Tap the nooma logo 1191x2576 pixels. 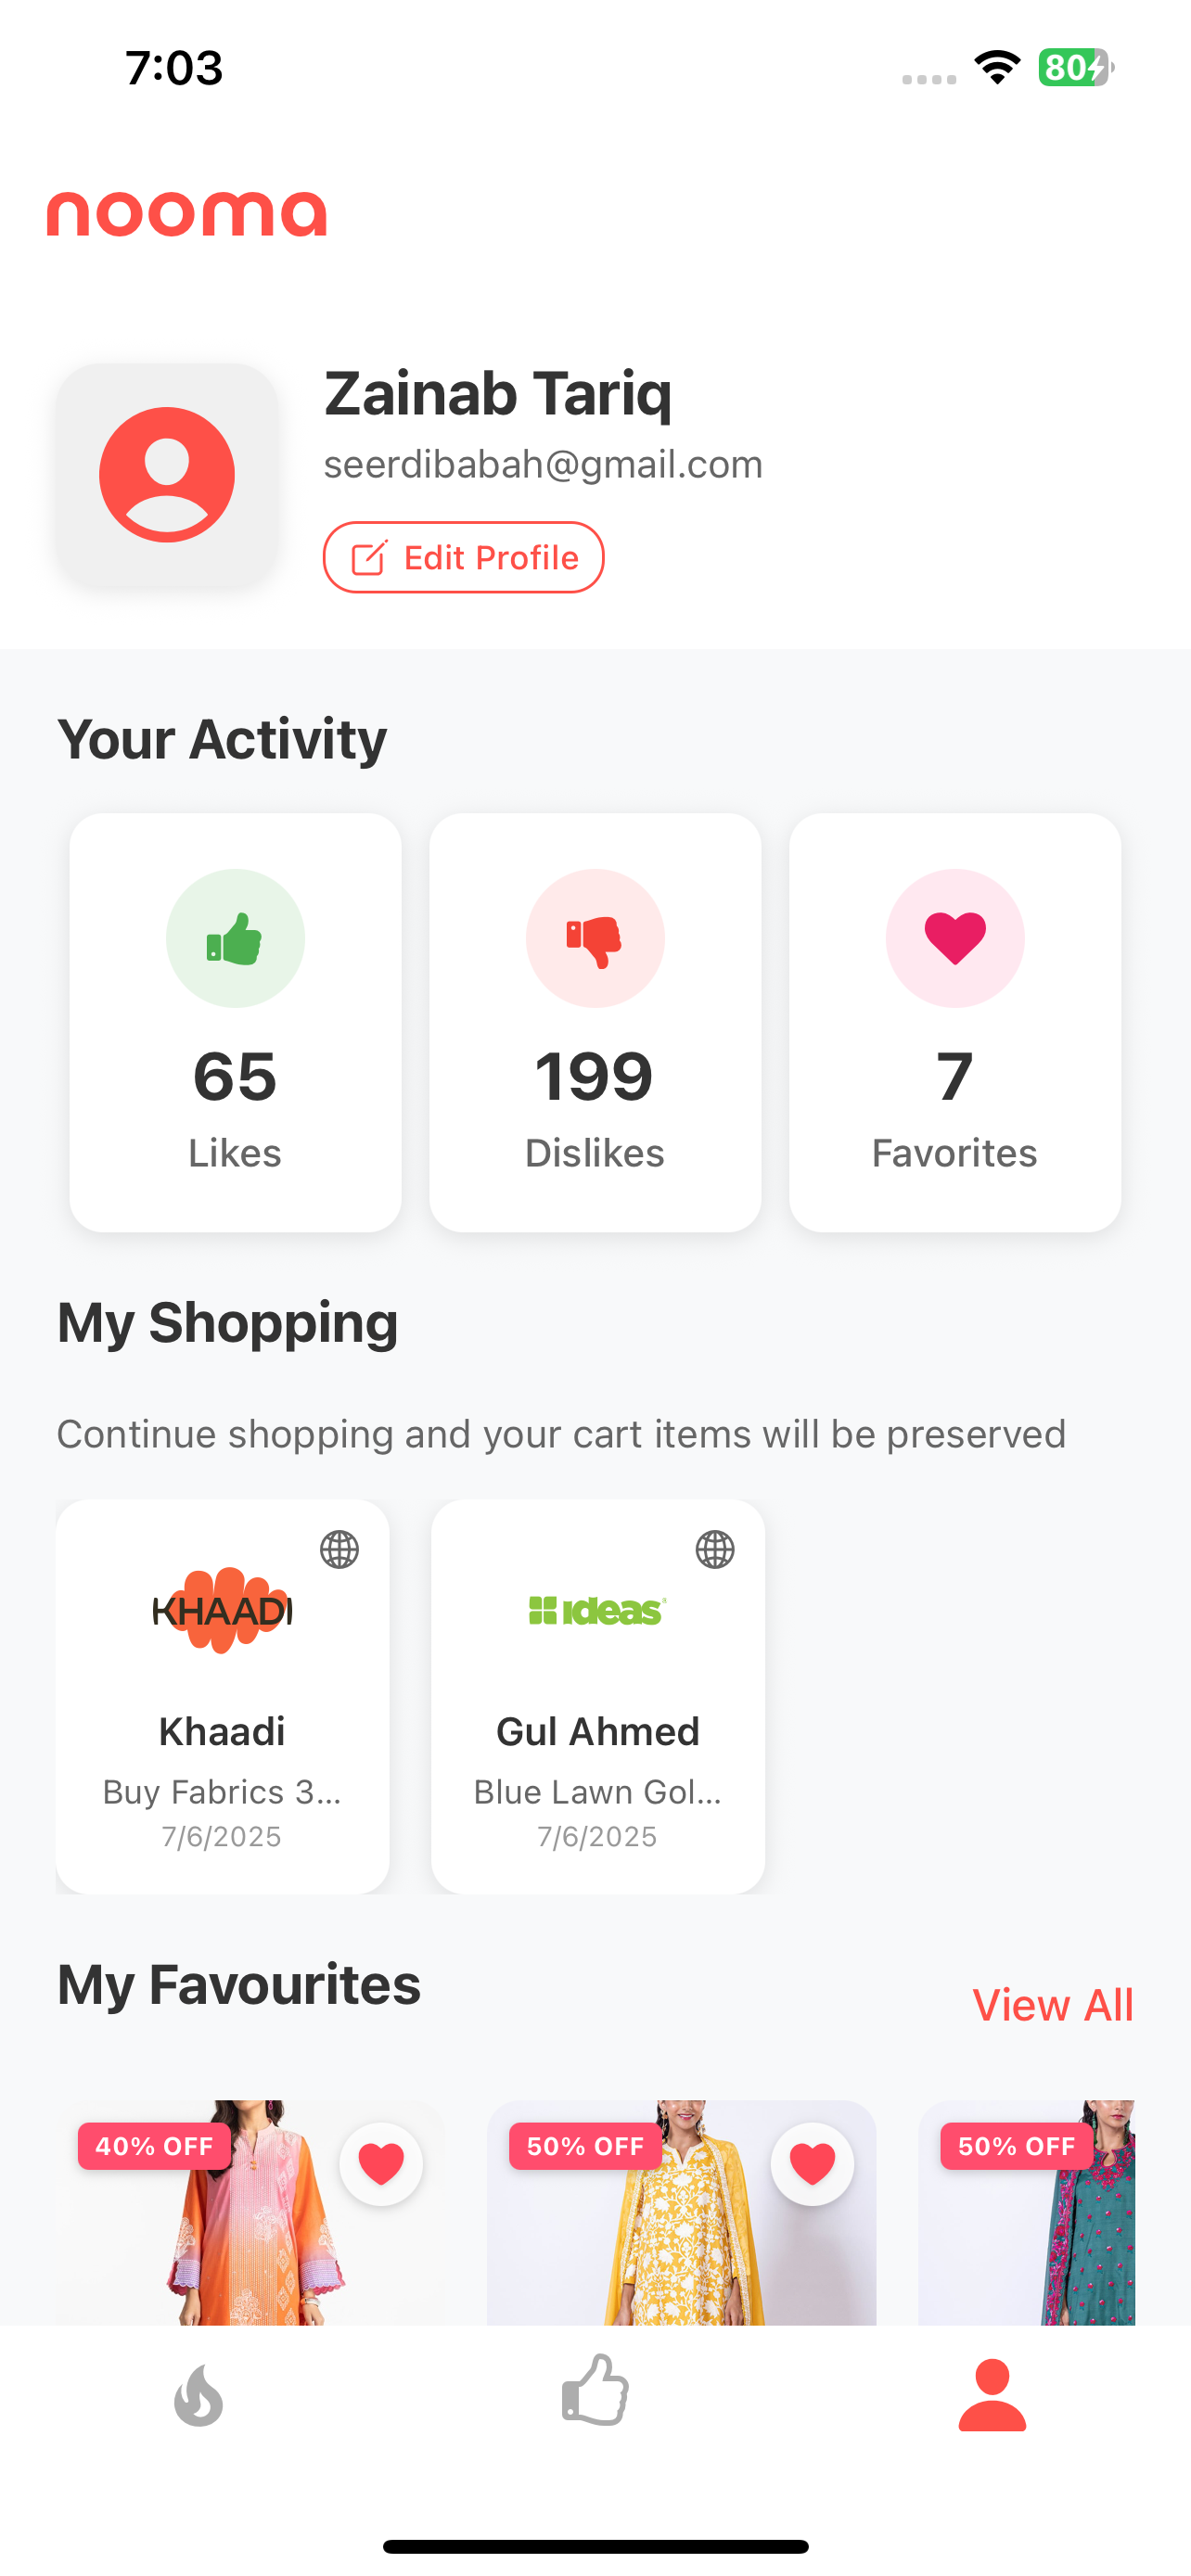187,214
